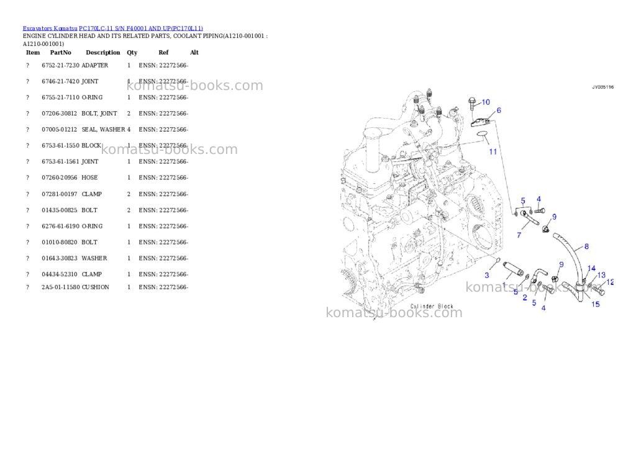Select part number 04434-52310
This screenshot has width=636, height=450.
(x=59, y=274)
